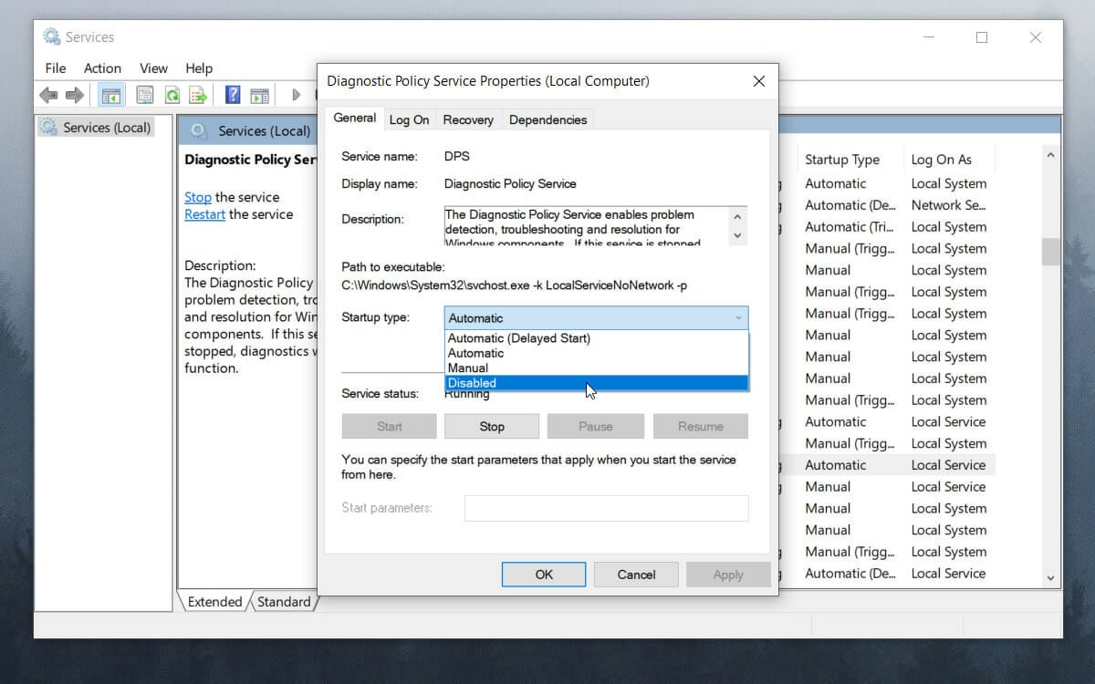Choose Automatic (Delayed Start) from the list
Screen dimensions: 1095x684
pyautogui.click(x=597, y=338)
